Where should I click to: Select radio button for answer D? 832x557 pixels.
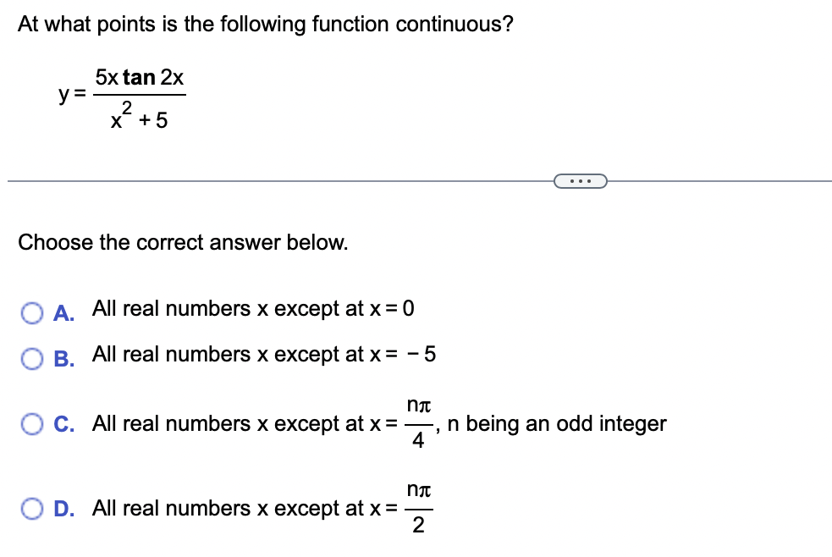click(x=32, y=505)
